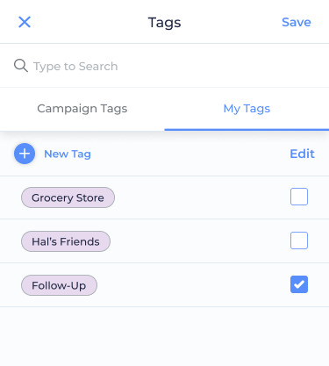Switch to the Campaign Tags tab
This screenshot has width=329, height=366.
click(82, 109)
